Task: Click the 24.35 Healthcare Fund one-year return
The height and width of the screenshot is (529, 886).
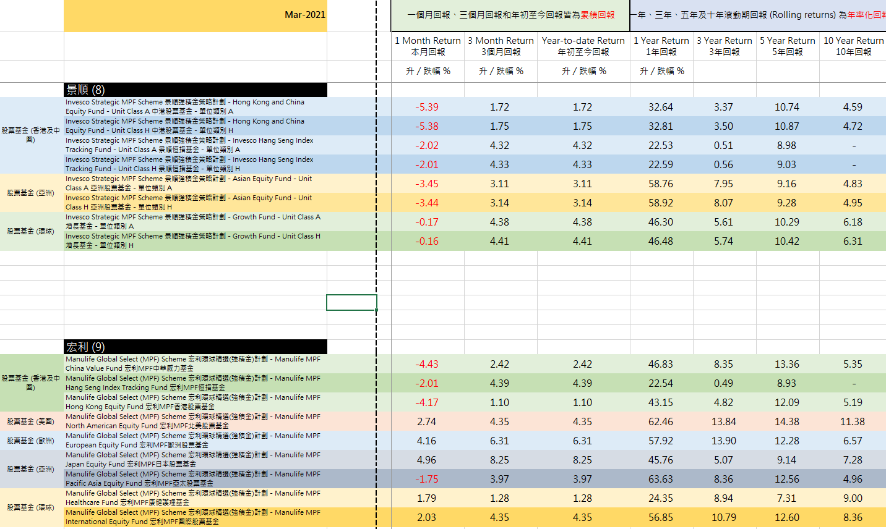Action: click(x=661, y=498)
